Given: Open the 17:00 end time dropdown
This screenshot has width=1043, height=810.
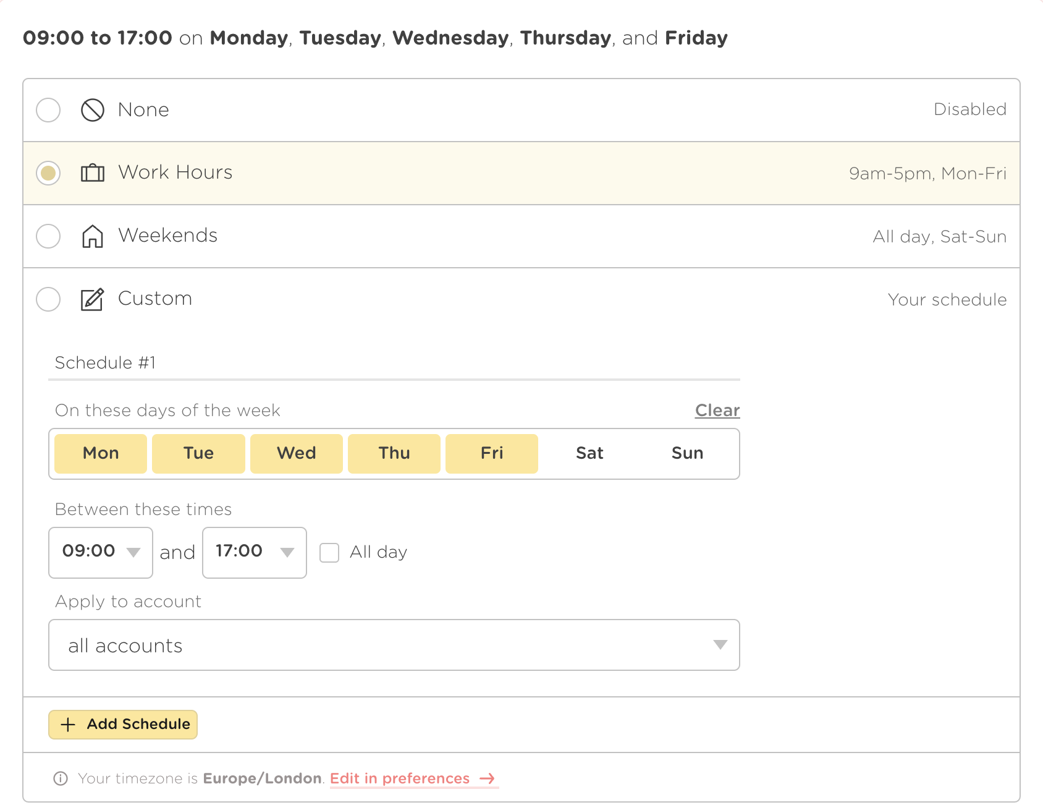Looking at the screenshot, I should (254, 552).
